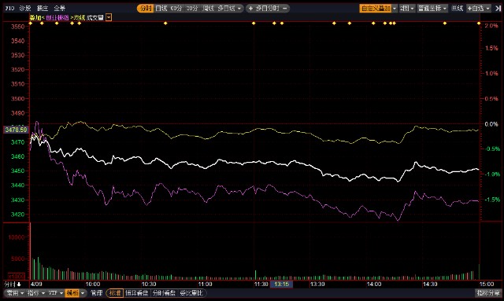504x301 pixels.
Task: Click the 指标分享 button at bottom right
Action: [488, 292]
